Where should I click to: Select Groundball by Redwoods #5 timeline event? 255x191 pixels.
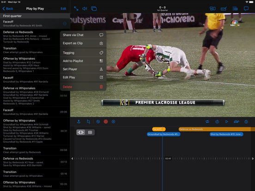[164, 134]
